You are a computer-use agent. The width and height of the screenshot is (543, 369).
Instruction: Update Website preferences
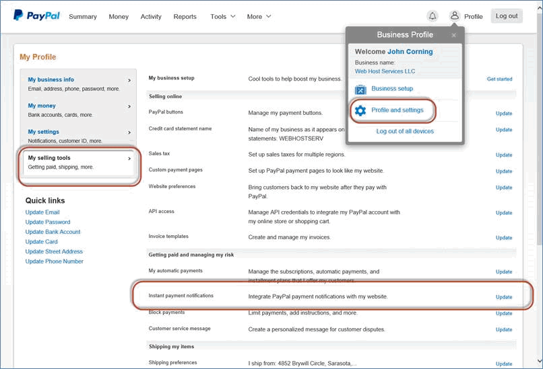click(x=504, y=188)
